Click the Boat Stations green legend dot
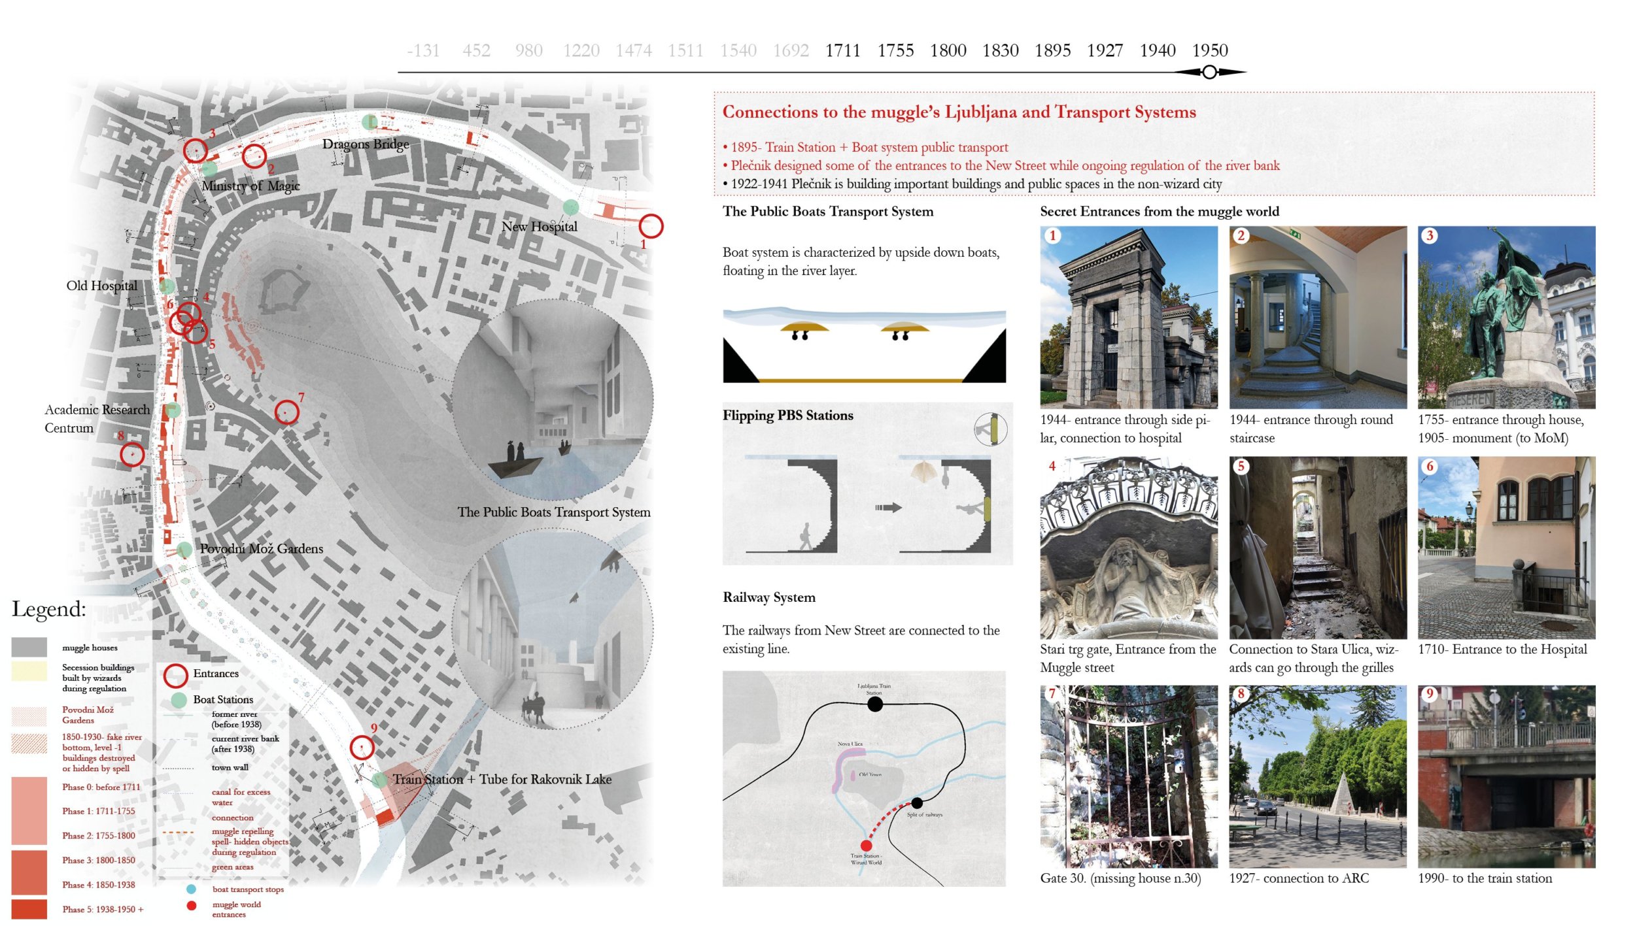 [x=179, y=700]
